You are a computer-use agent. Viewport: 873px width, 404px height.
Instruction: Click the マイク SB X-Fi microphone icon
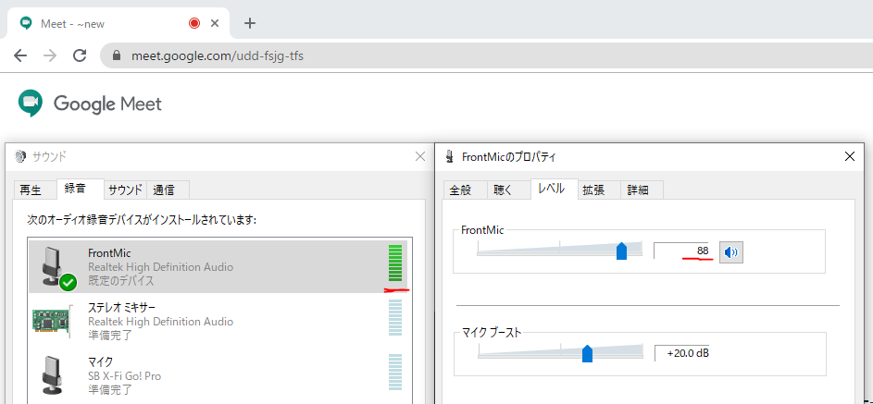coord(53,375)
